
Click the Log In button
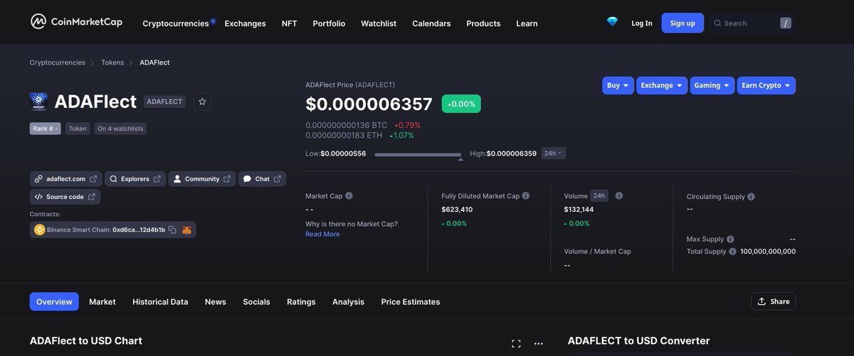click(x=642, y=23)
